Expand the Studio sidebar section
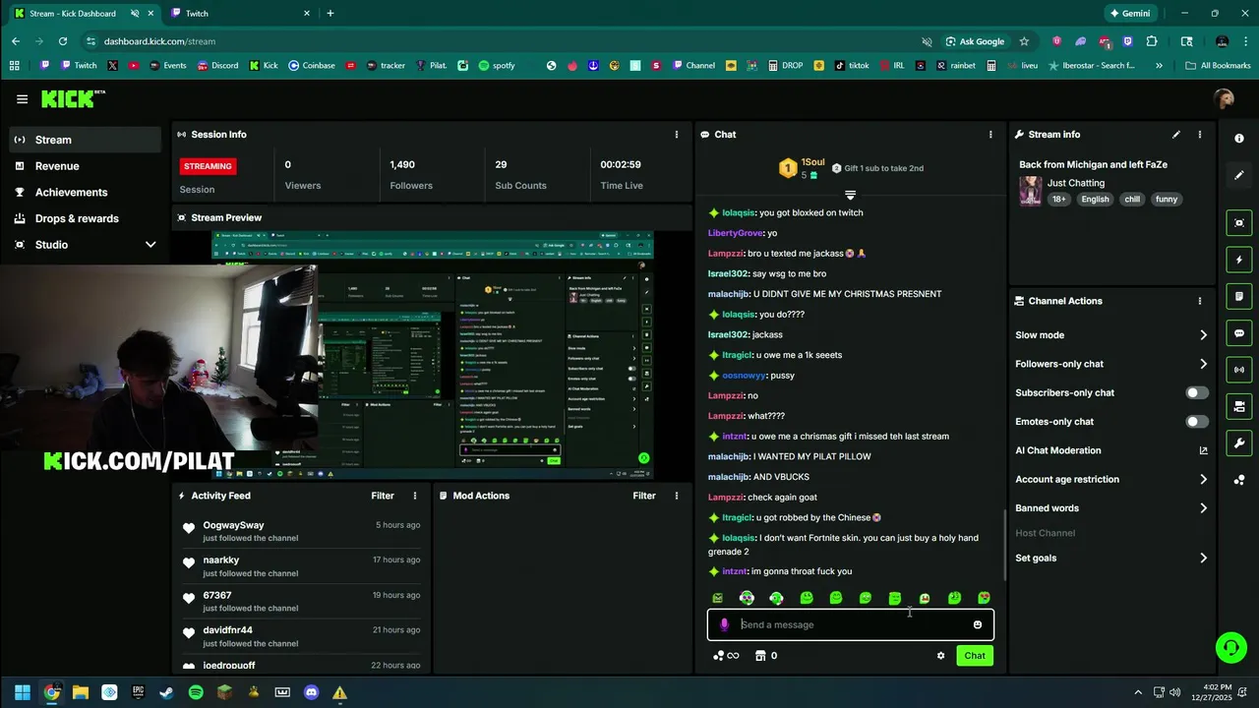1259x708 pixels. [150, 245]
